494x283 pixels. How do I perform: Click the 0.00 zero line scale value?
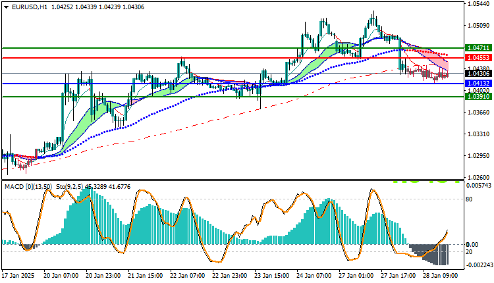click(x=472, y=245)
